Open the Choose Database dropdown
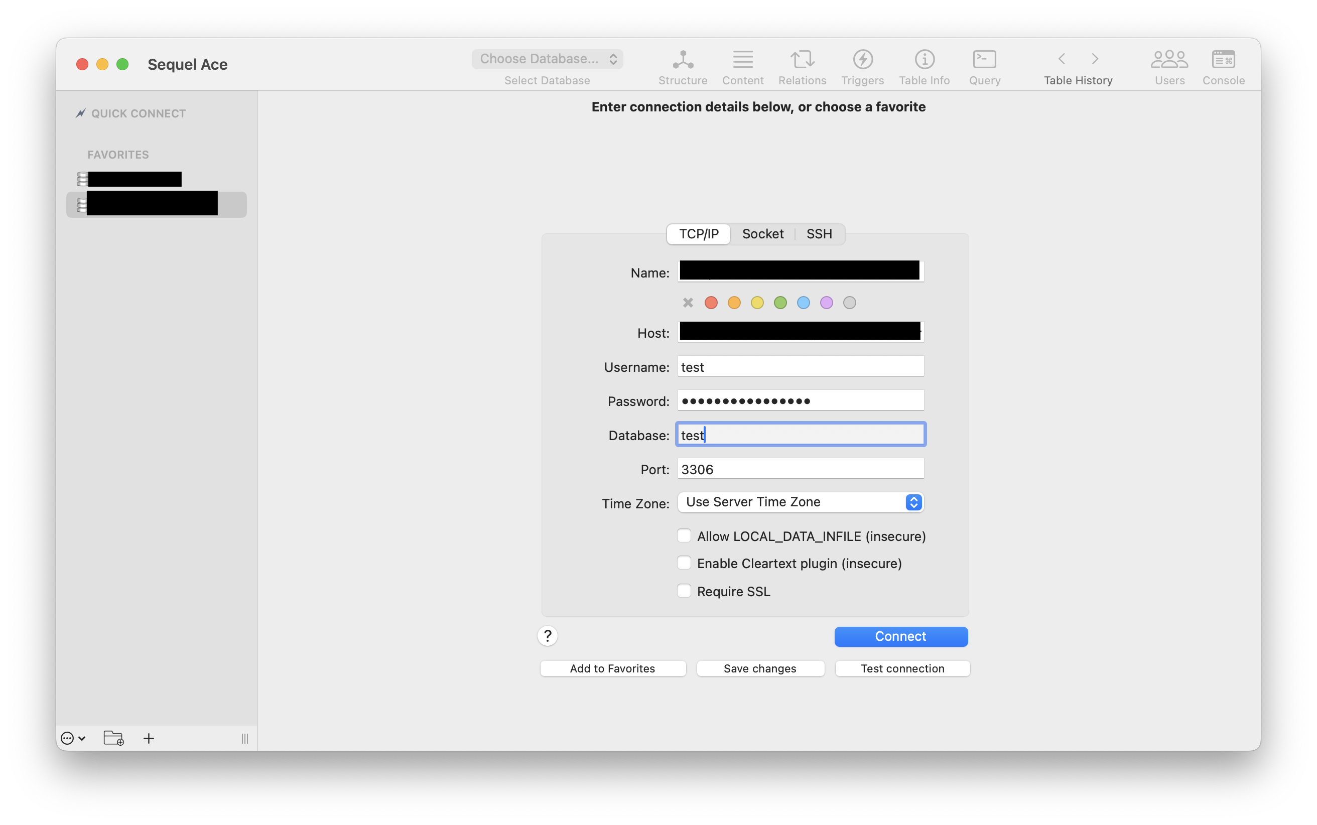Viewport: 1317px width, 825px height. [x=547, y=59]
